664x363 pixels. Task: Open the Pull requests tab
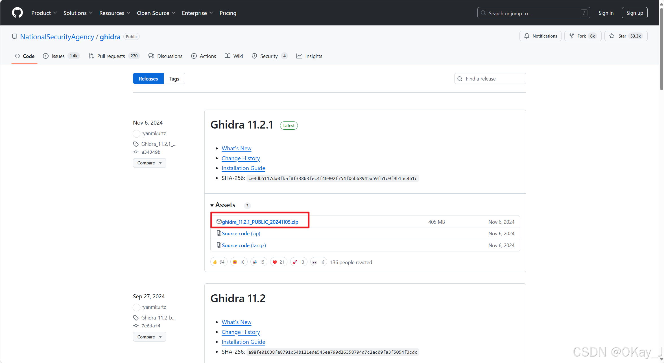[x=111, y=56]
